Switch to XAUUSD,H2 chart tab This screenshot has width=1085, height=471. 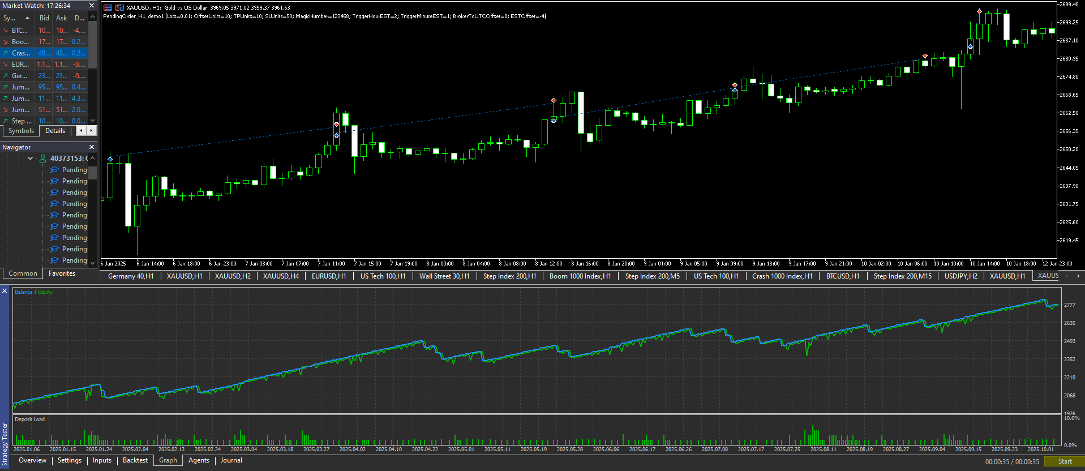(x=233, y=276)
